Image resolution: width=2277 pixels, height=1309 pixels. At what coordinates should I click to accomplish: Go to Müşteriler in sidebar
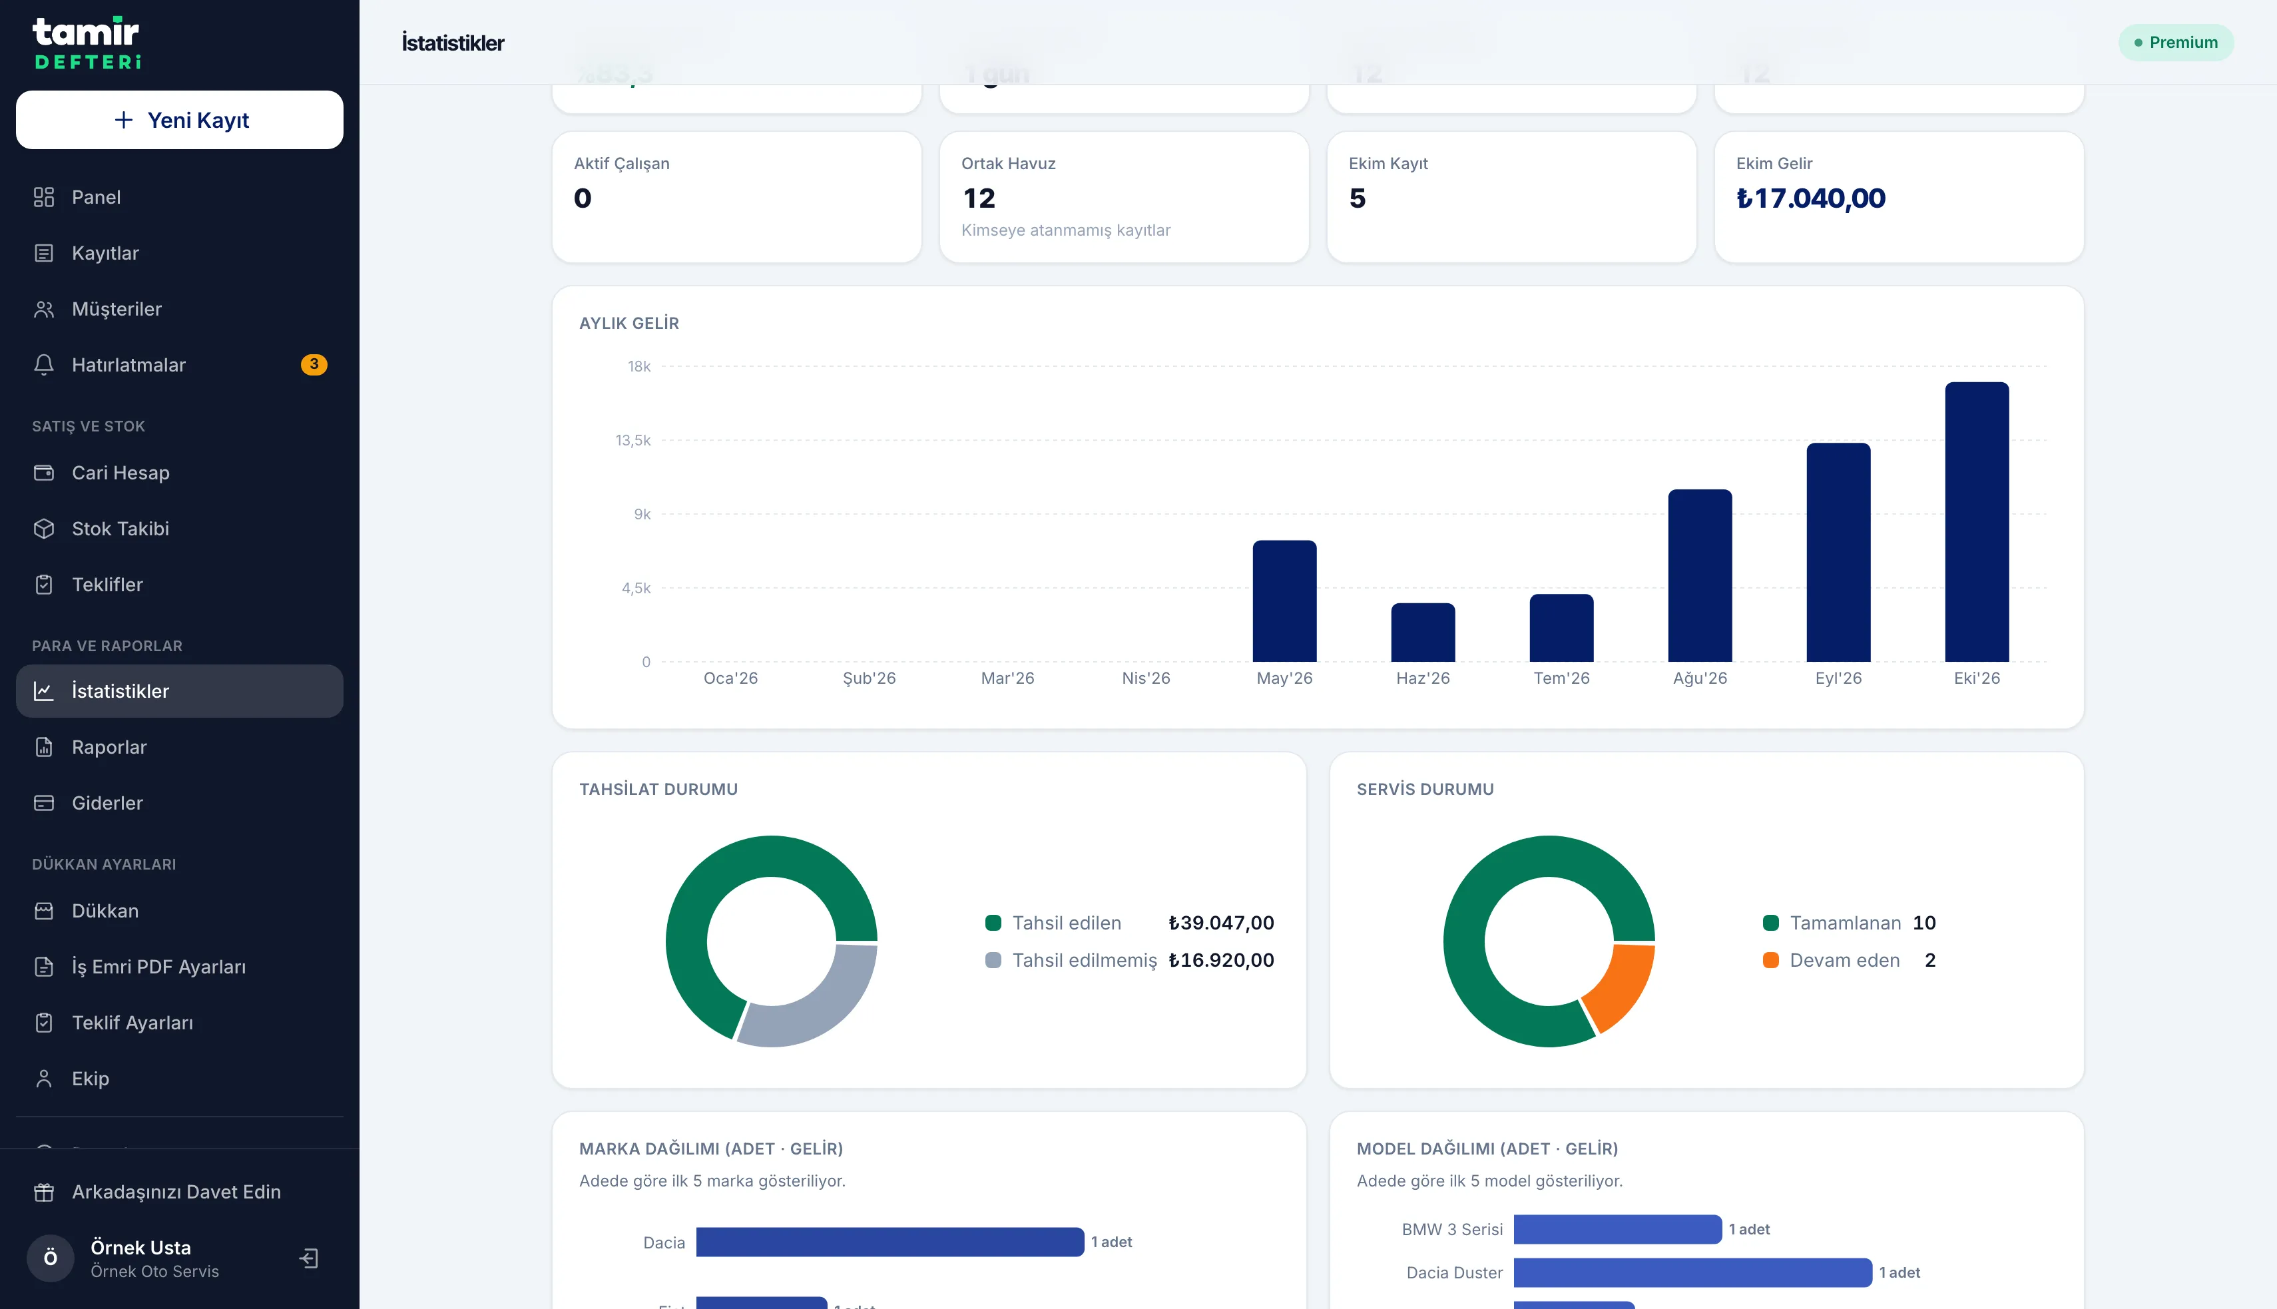[x=180, y=309]
